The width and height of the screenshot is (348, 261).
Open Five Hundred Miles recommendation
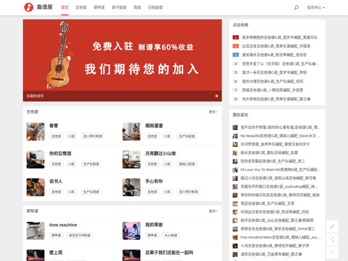coord(280,237)
